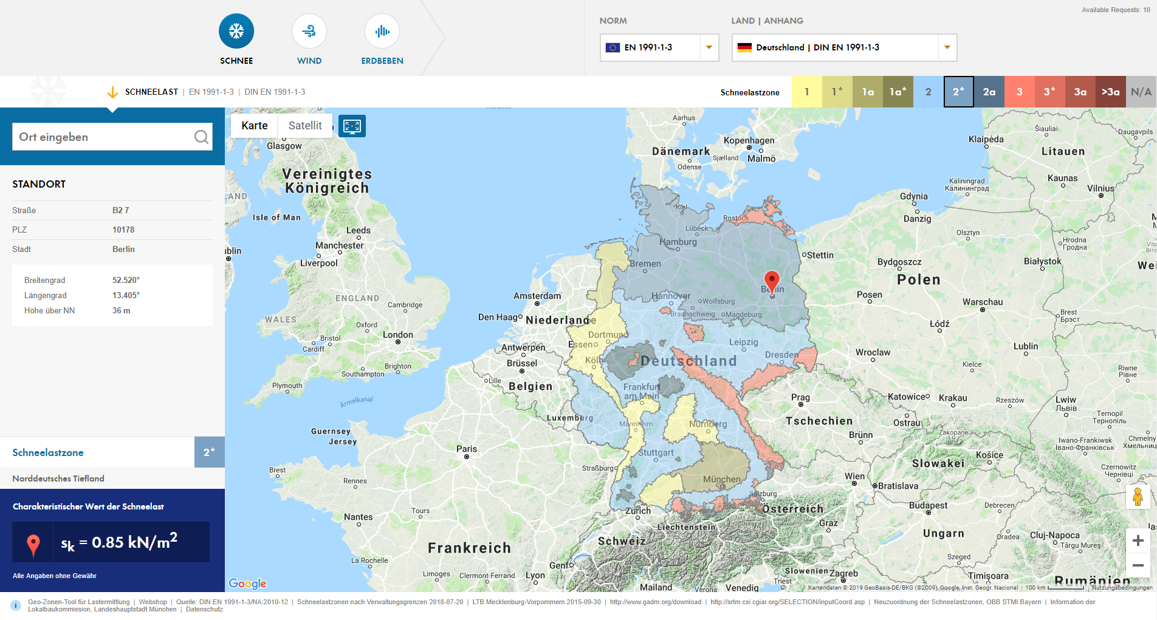Choose the N/A snow load zone
The image size is (1157, 620).
pyautogui.click(x=1141, y=92)
